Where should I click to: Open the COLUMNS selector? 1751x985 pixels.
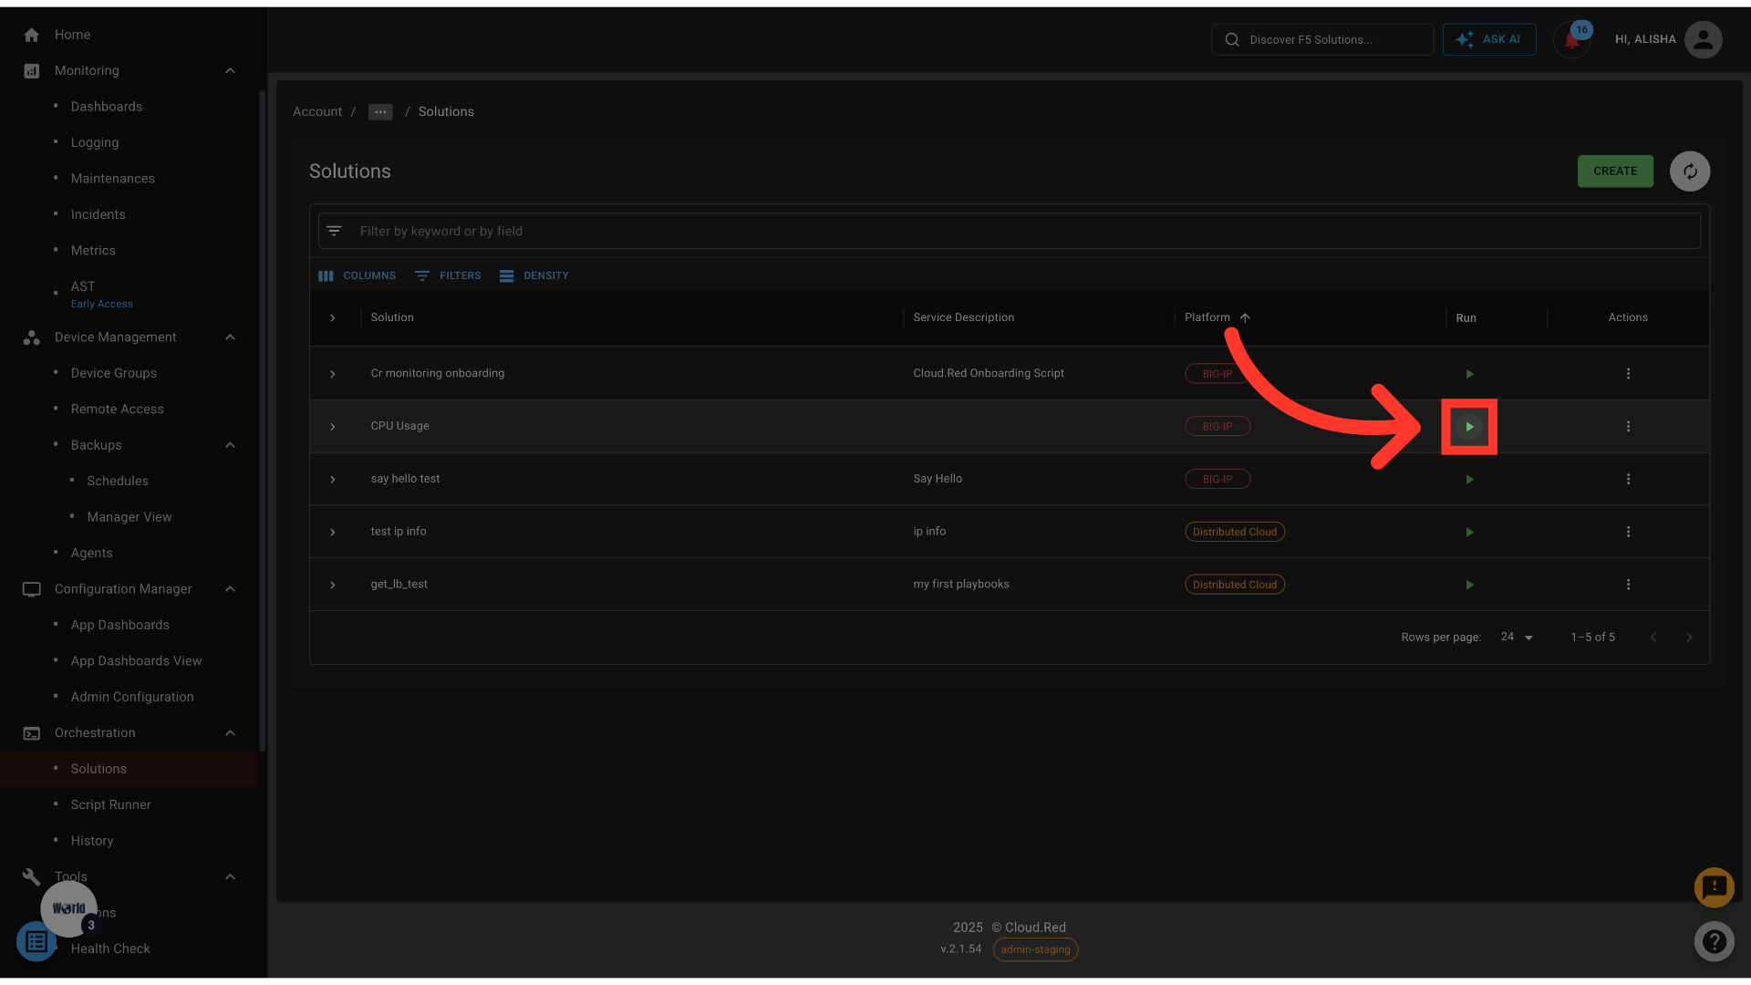357,275
